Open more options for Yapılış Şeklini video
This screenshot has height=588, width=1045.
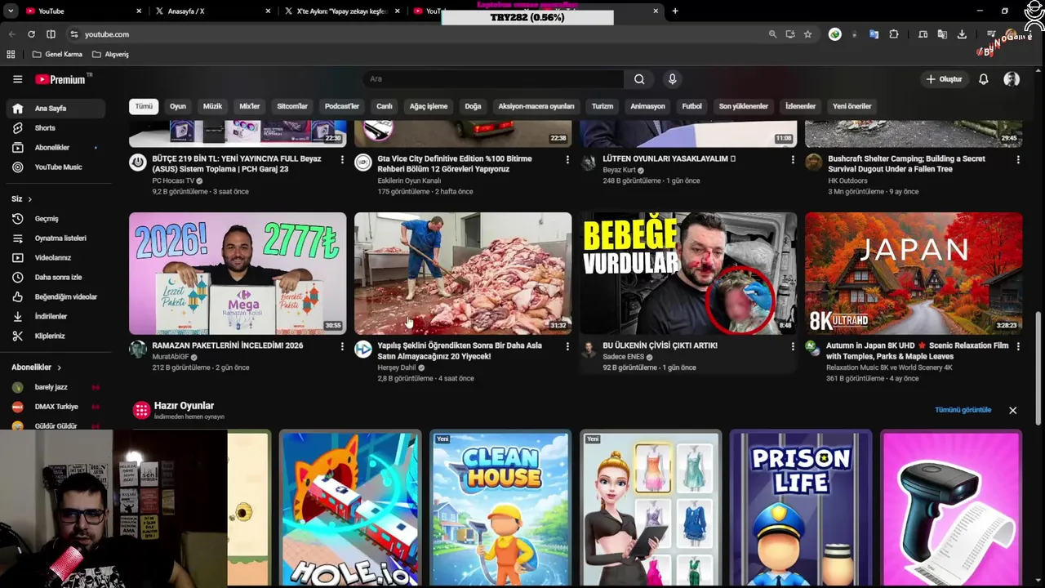coord(567,346)
